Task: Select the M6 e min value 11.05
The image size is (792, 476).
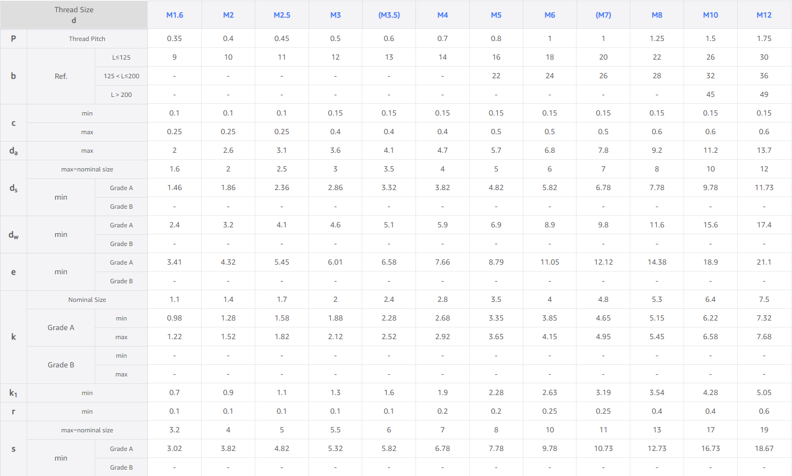Action: [x=550, y=262]
